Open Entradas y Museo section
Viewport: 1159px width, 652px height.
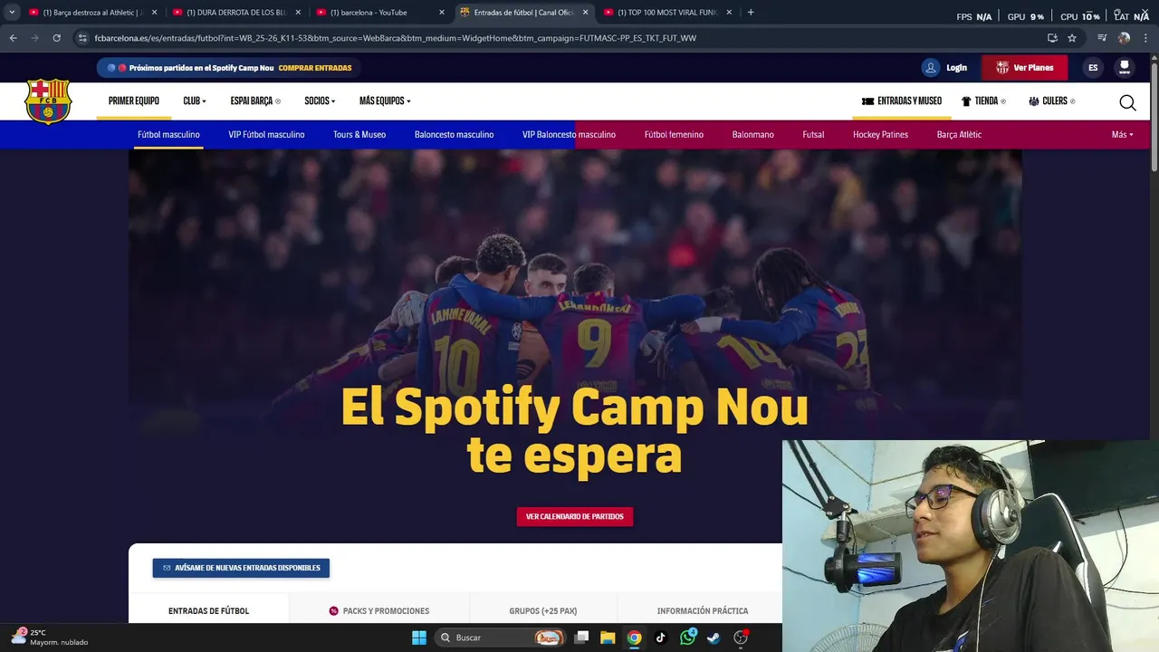tap(902, 101)
